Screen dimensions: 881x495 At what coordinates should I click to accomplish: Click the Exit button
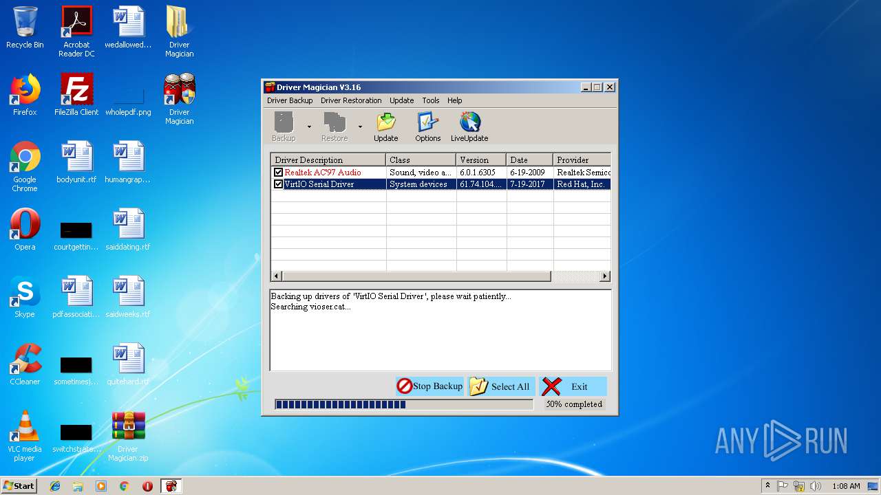point(573,386)
